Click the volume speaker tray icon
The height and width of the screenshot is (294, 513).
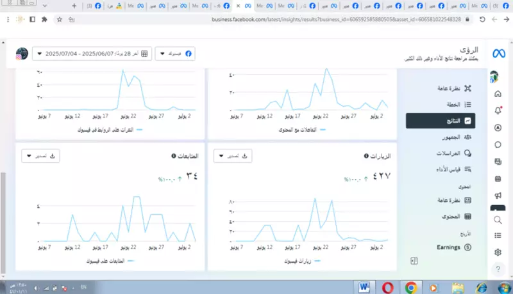pyautogui.click(x=37, y=288)
